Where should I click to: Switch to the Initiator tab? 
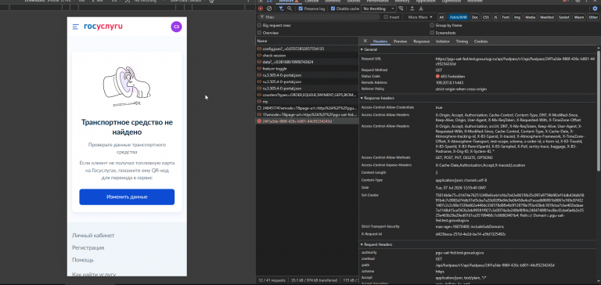click(x=443, y=41)
